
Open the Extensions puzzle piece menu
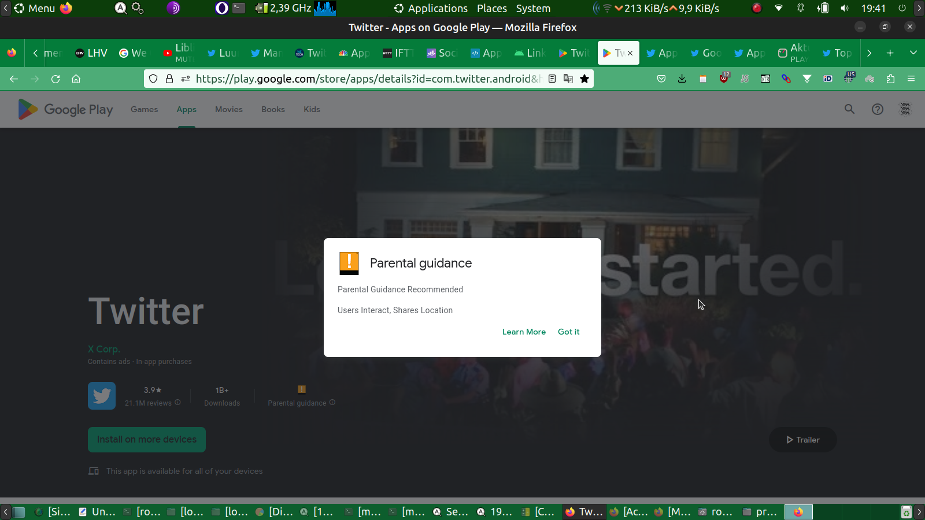(x=890, y=79)
